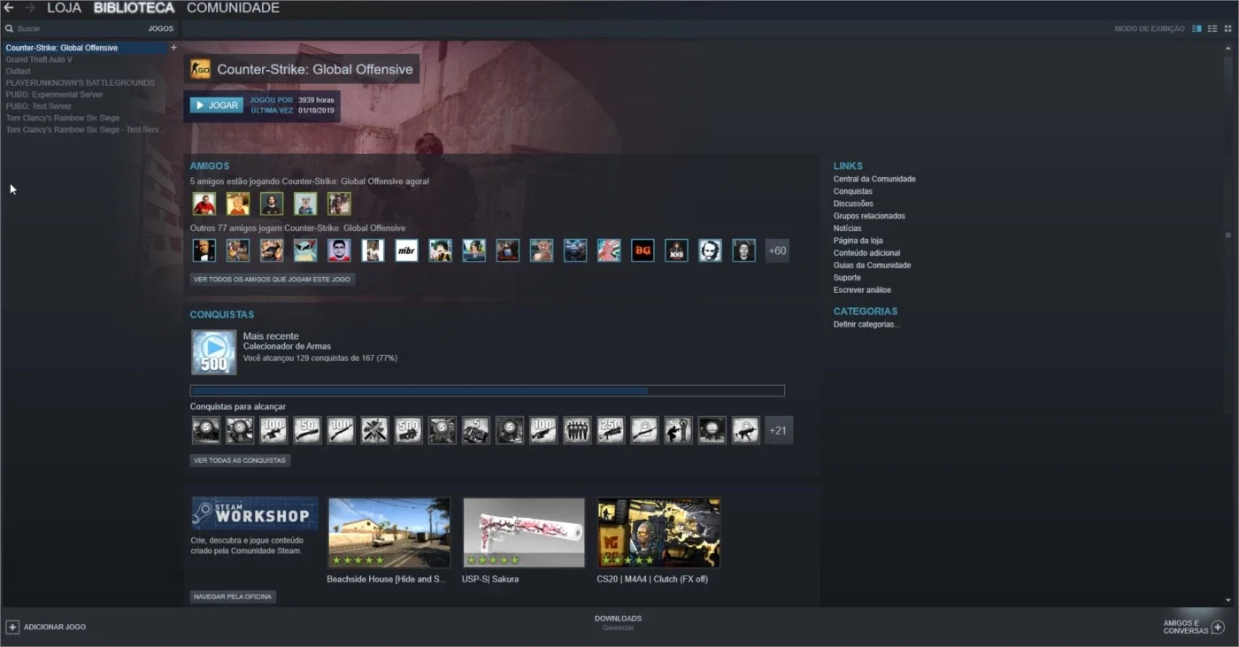
Task: Open the Conquistas link
Action: 853,191
